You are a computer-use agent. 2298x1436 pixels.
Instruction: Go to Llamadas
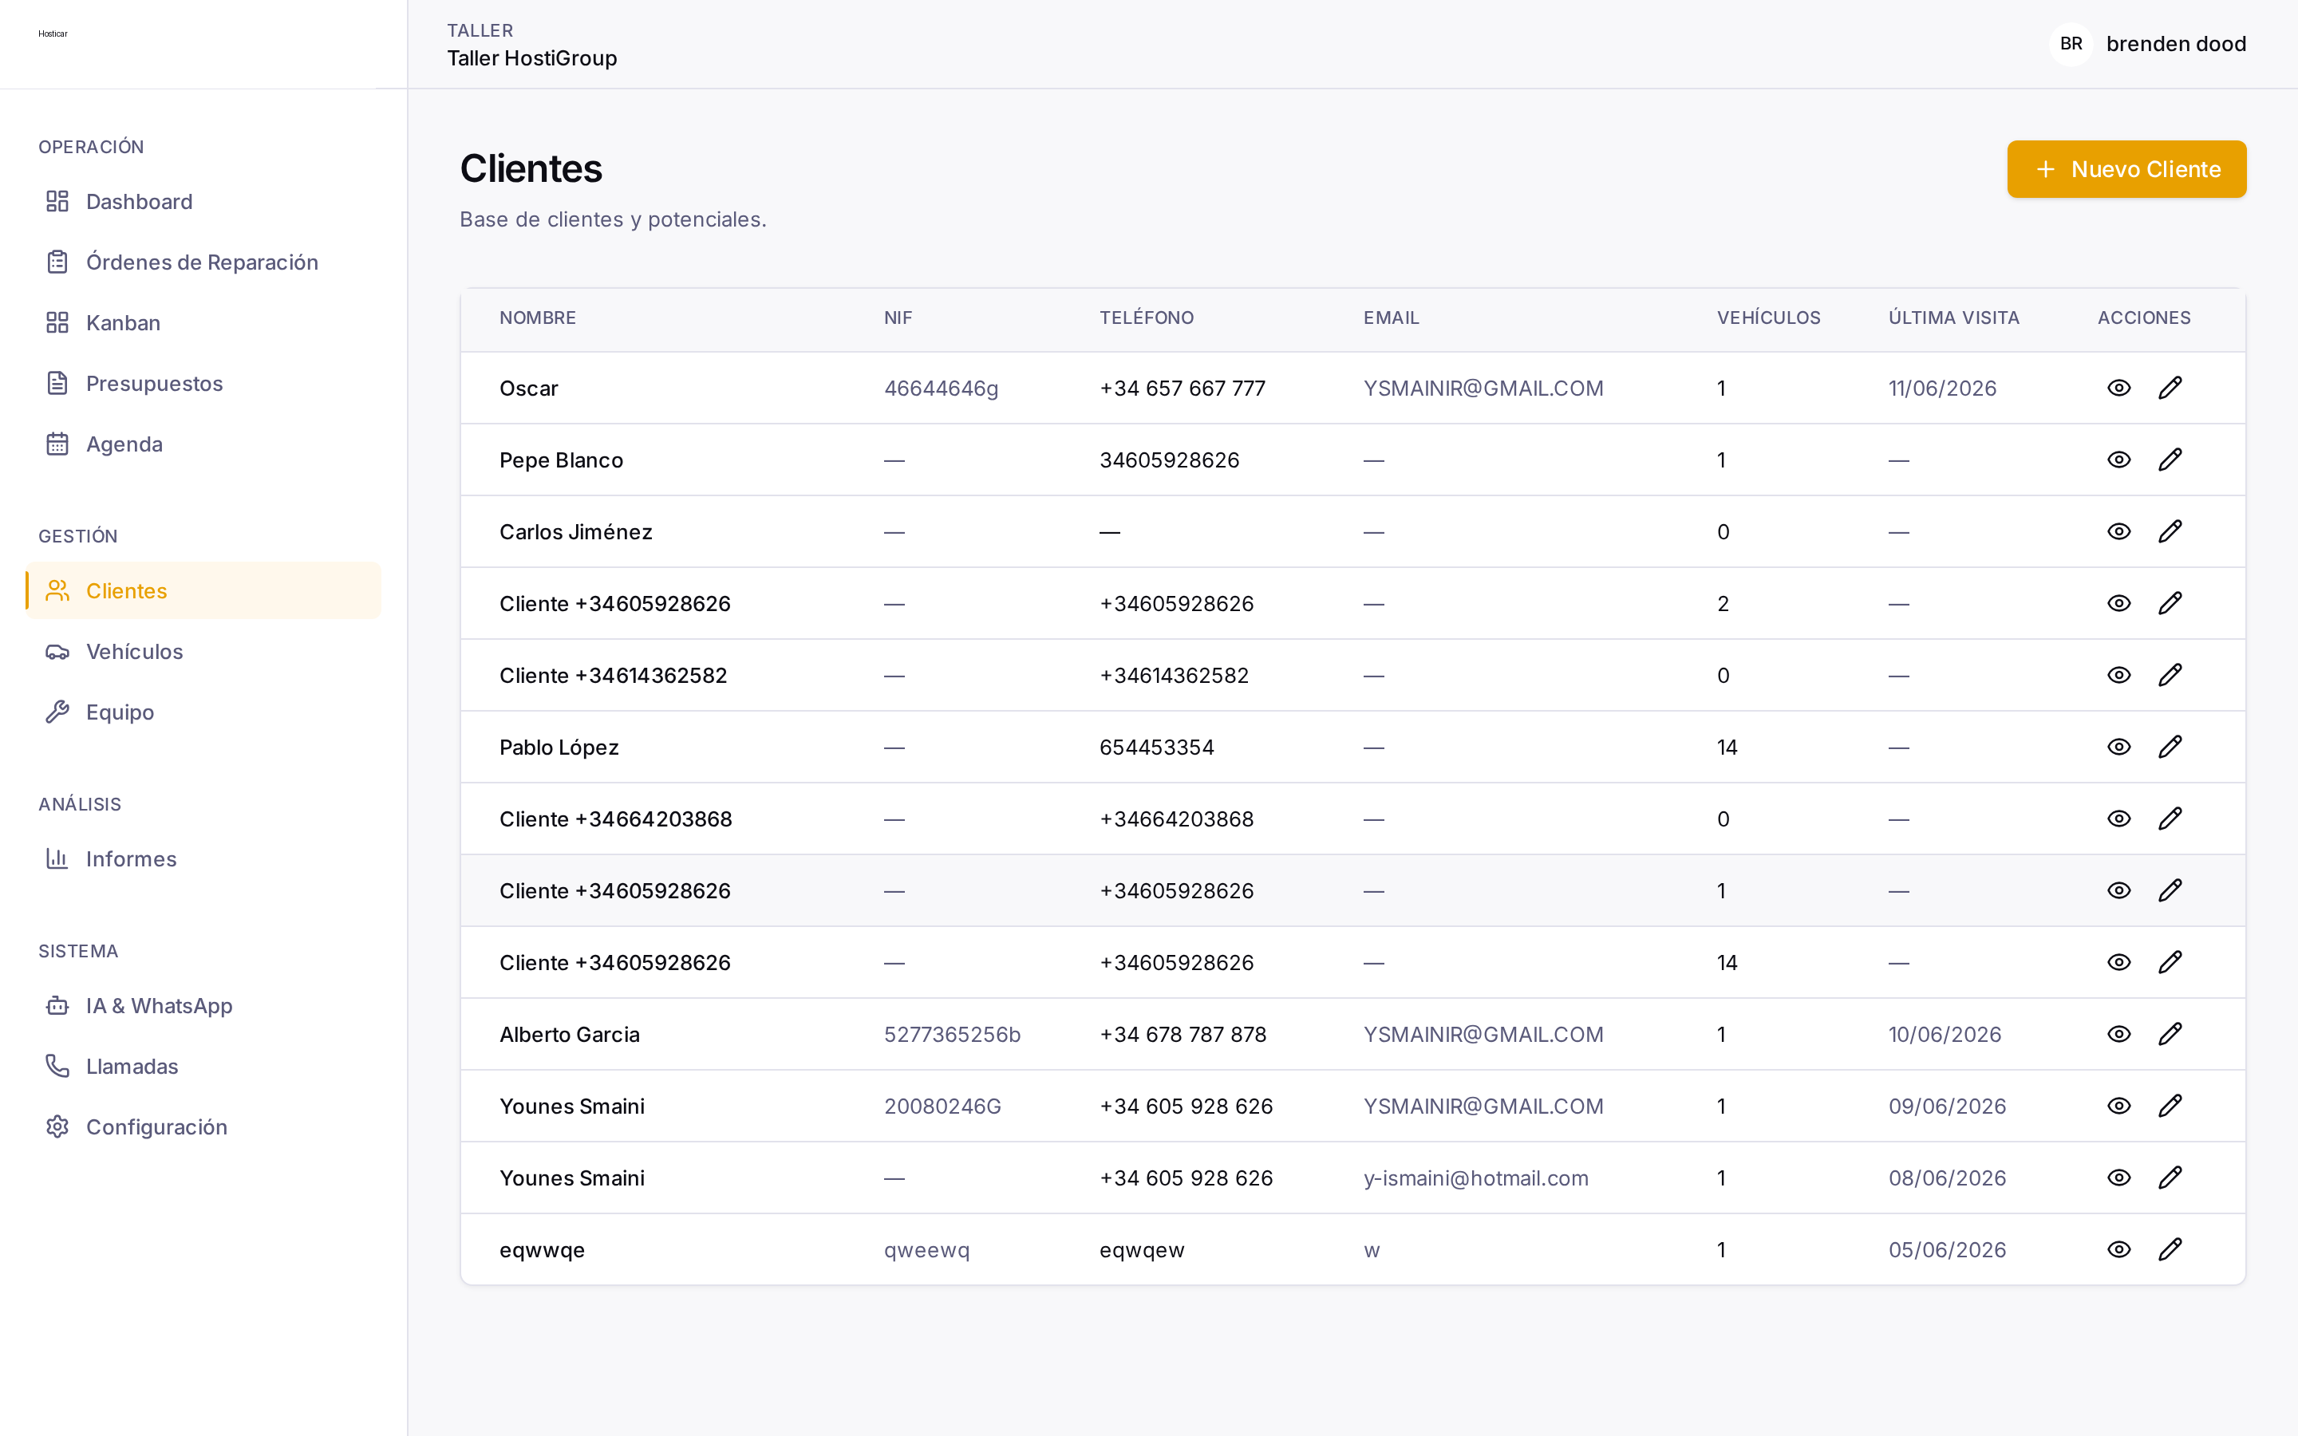click(x=203, y=1067)
